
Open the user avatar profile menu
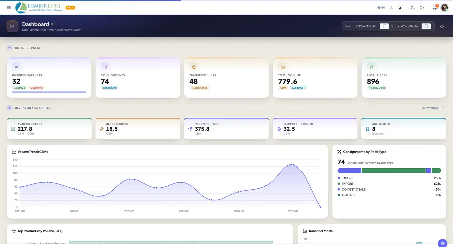click(x=444, y=7)
